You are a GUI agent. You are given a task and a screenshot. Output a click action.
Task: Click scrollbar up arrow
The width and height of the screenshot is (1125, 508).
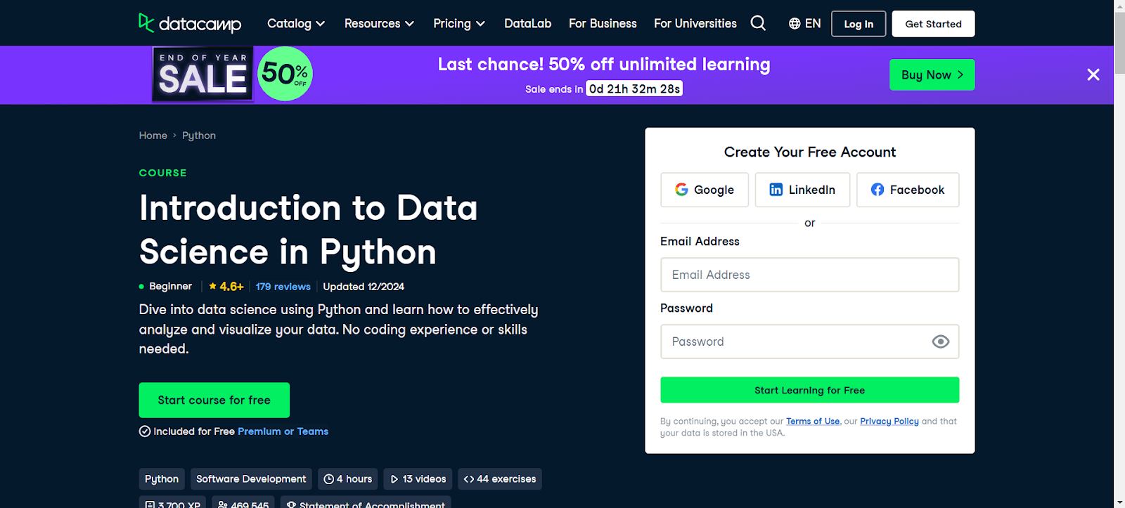[x=1119, y=6]
